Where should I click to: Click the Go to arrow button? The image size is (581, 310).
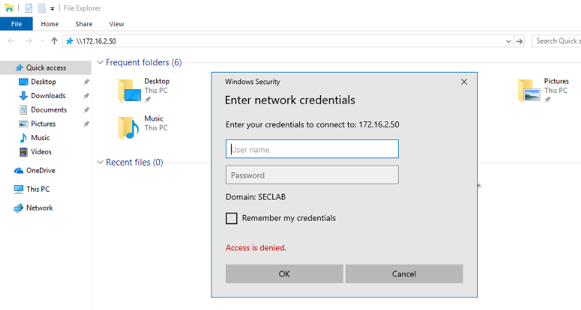pyautogui.click(x=519, y=41)
